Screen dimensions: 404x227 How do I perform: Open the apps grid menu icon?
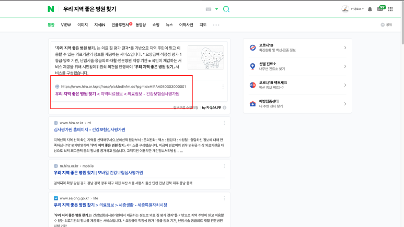390,9
